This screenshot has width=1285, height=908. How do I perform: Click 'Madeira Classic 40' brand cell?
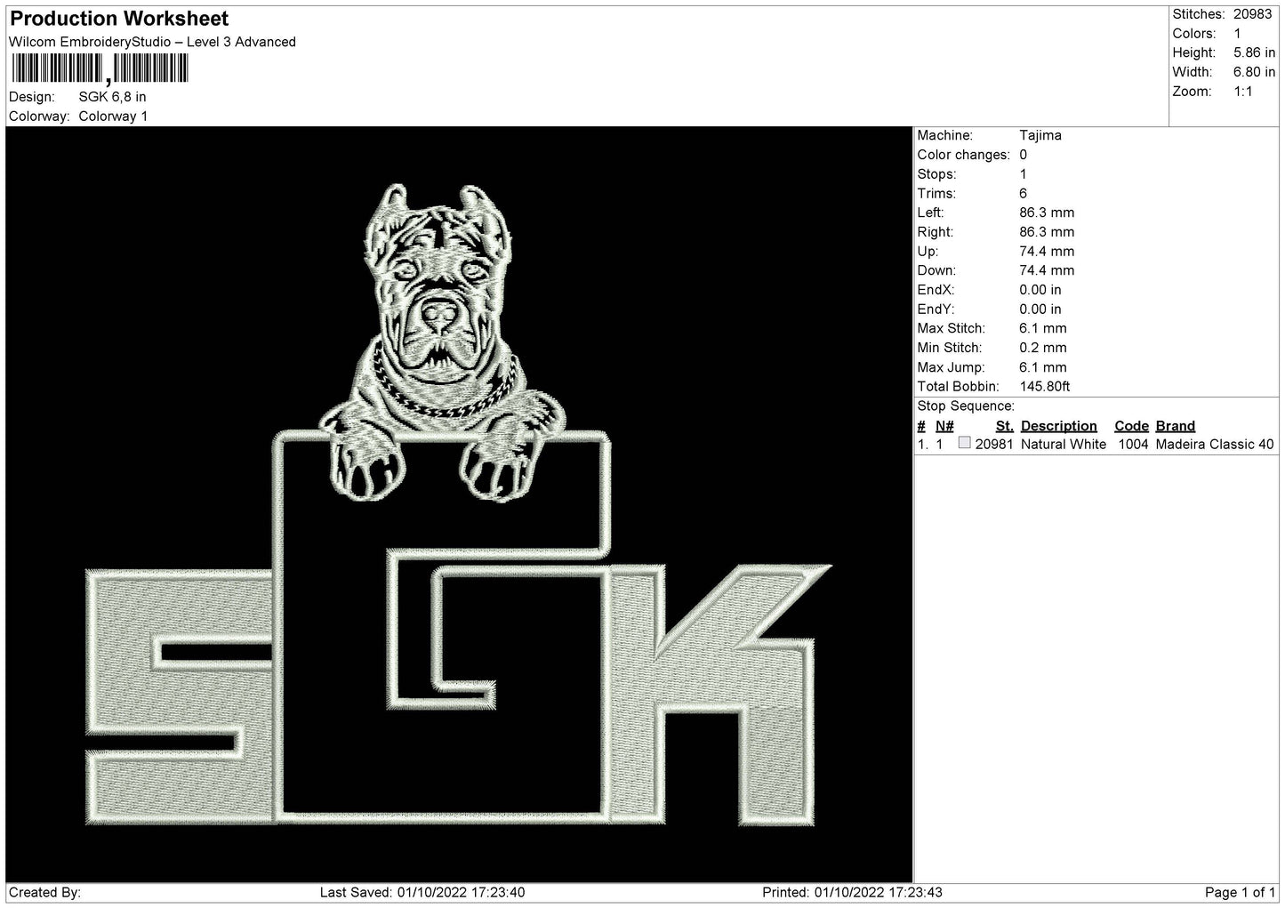(x=1215, y=444)
